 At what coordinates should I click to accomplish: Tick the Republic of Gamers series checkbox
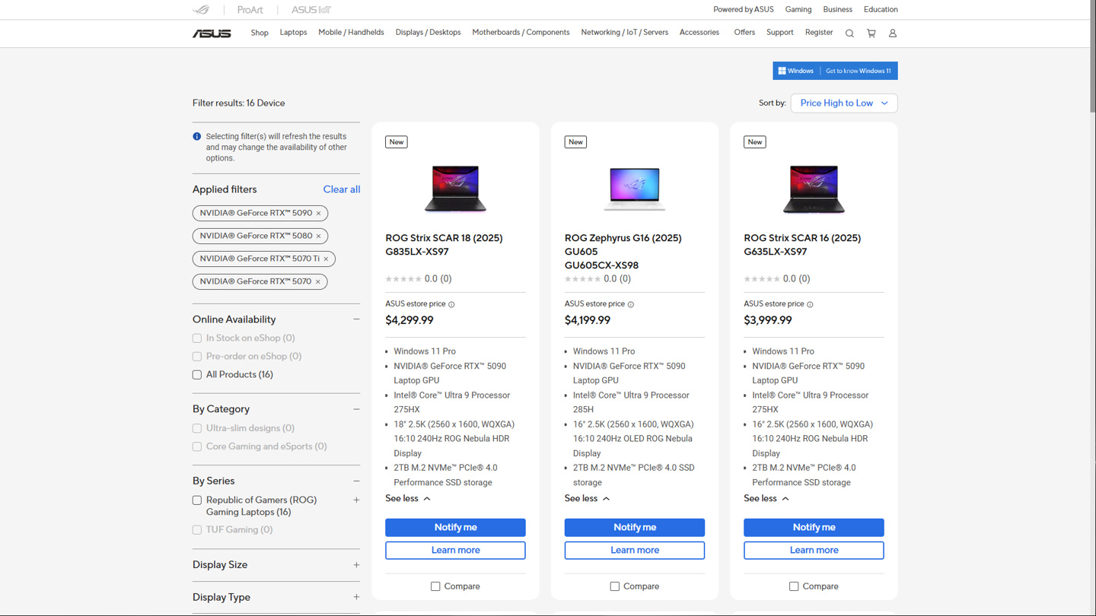[197, 500]
